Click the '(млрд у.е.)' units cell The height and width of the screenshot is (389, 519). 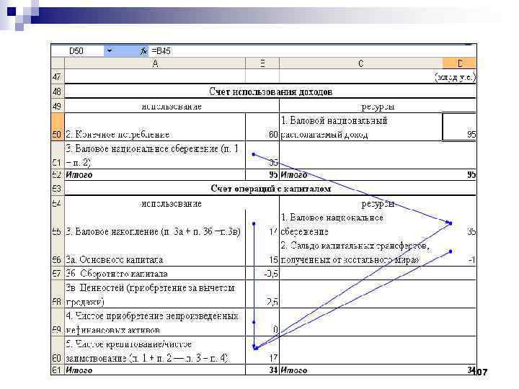(455, 77)
